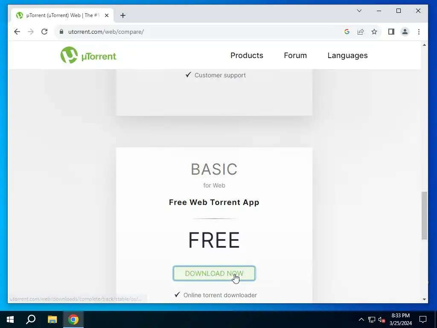Click the scrollbar down arrow

[424, 299]
